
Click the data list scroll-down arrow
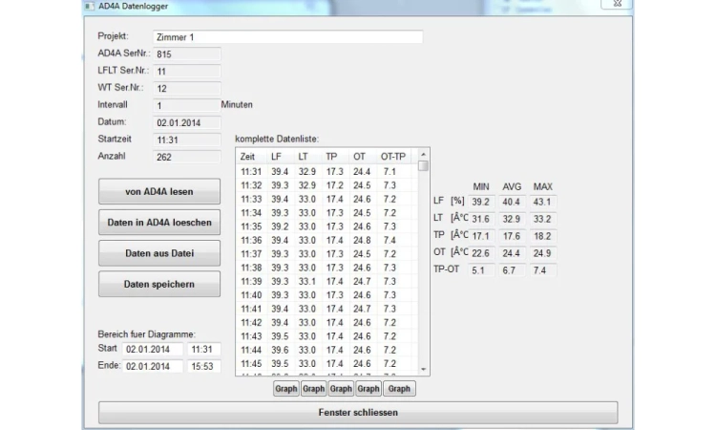[423, 369]
